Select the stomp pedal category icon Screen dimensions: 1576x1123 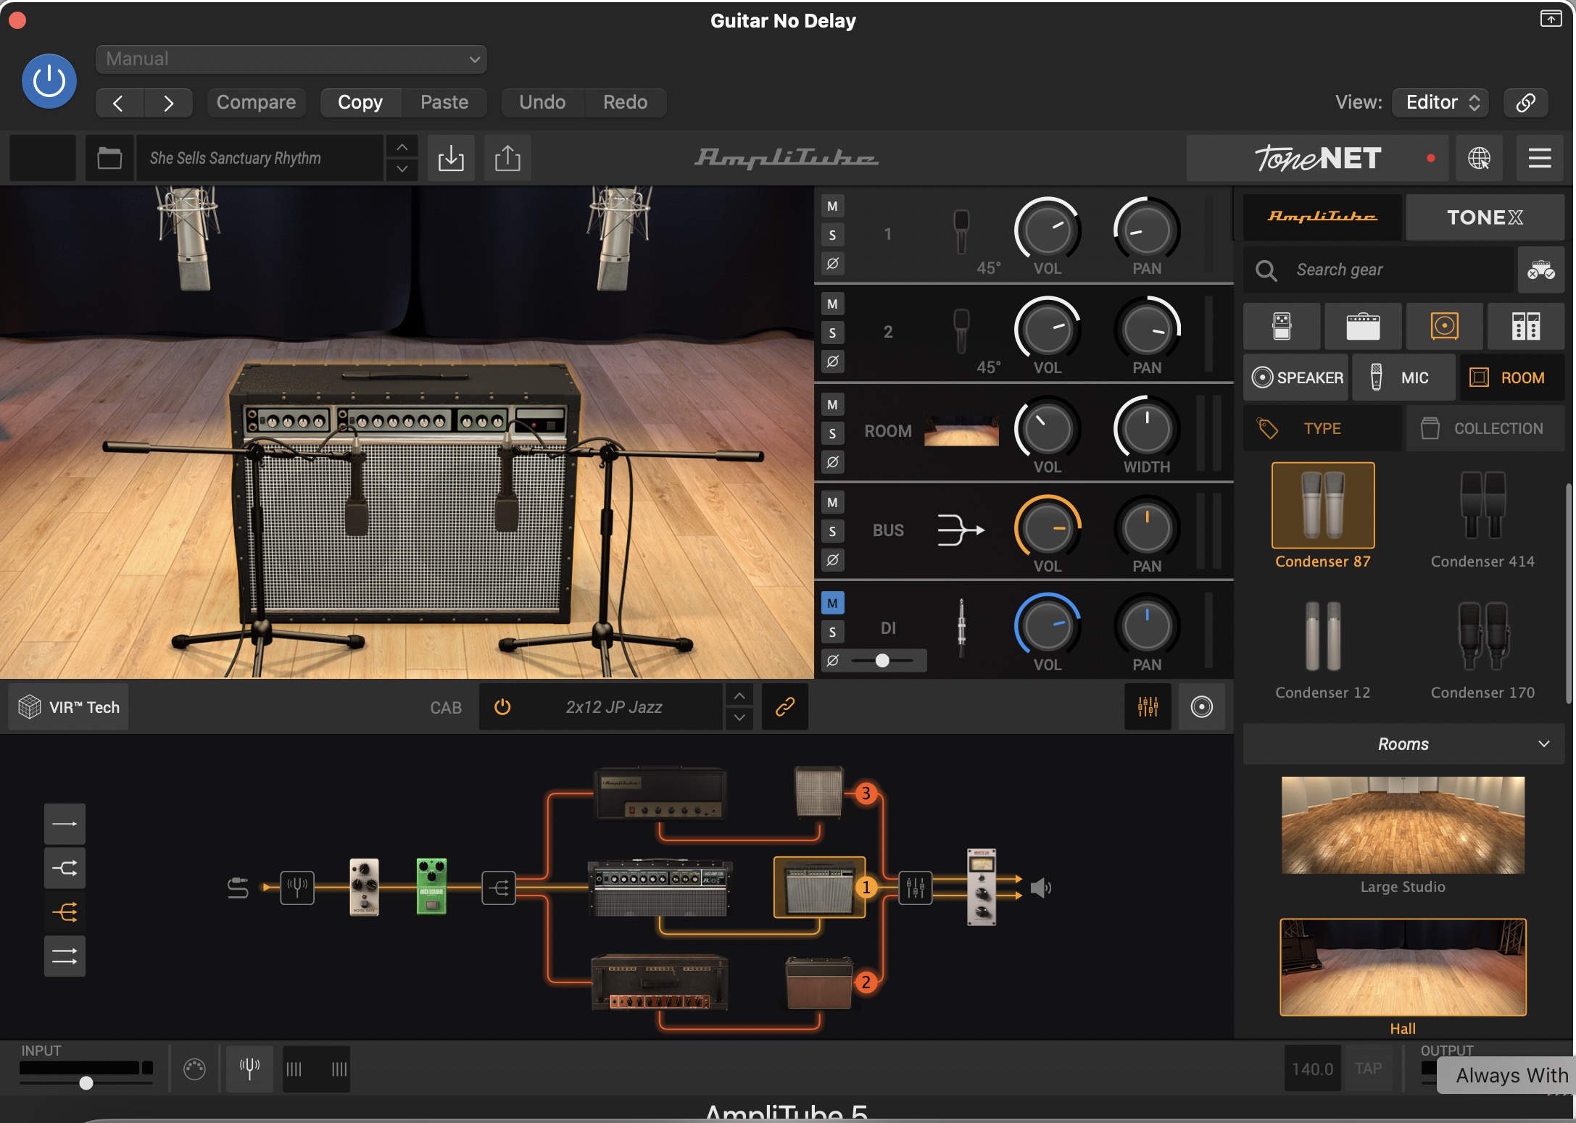click(x=1282, y=326)
